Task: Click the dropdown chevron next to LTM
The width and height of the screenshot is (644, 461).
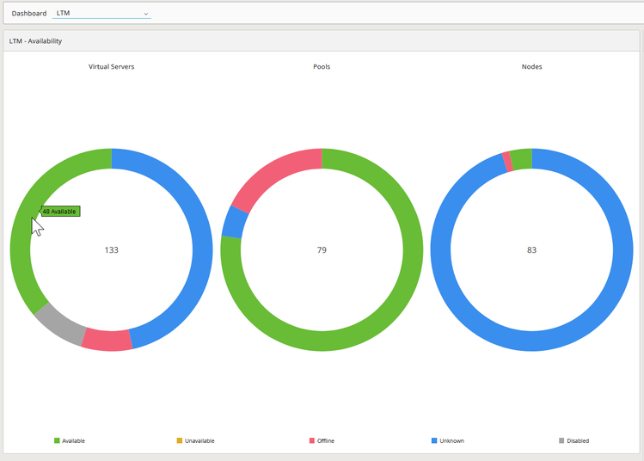Action: pyautogui.click(x=146, y=14)
